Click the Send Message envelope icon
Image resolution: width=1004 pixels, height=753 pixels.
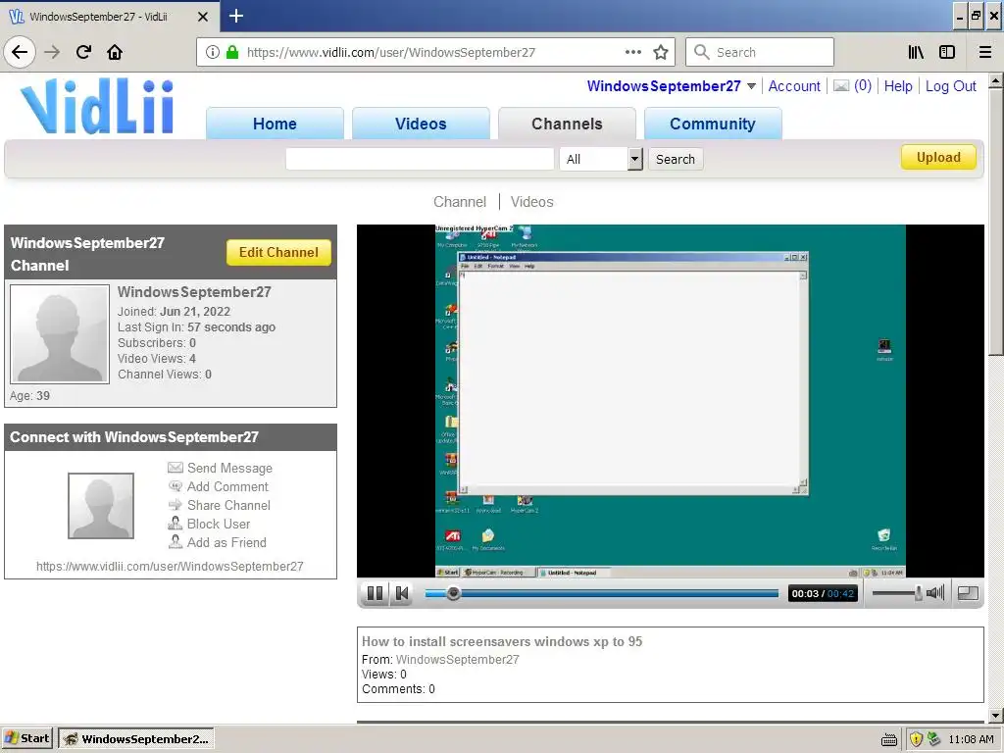(176, 468)
